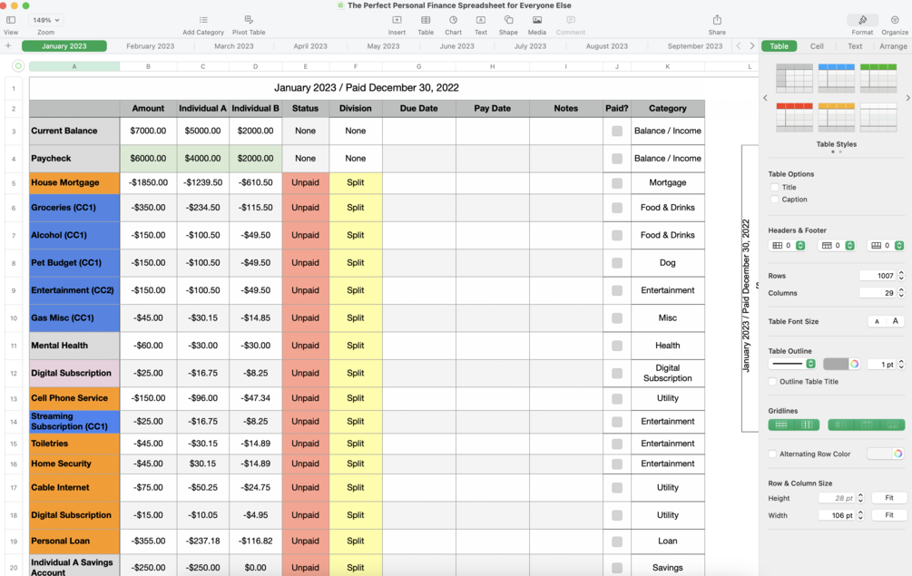Switch to the September 2023 sheet tab
The width and height of the screenshot is (912, 576).
[695, 46]
